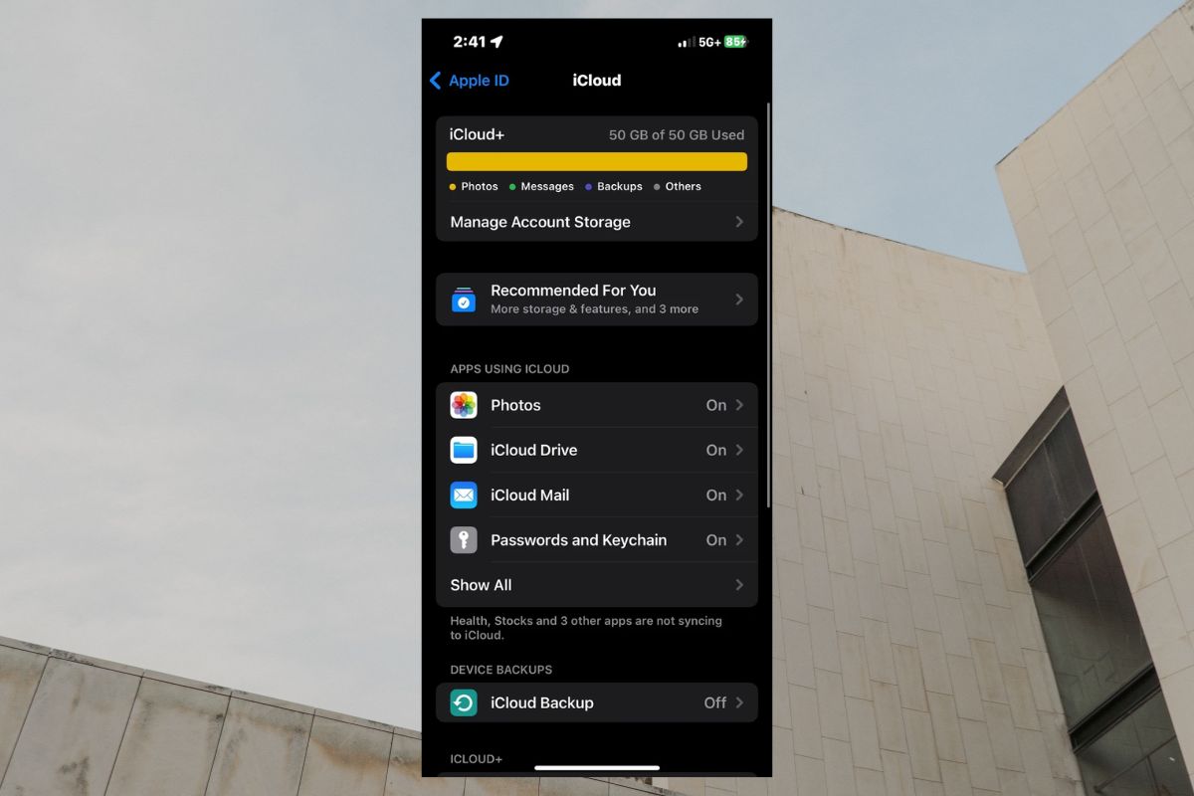Tap the green Messages legend dot
The height and width of the screenshot is (796, 1194).
[x=512, y=186]
